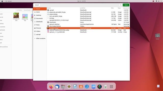The width and height of the screenshot is (163, 91).
Task: Sort by the Type column header
Action: [119, 8]
